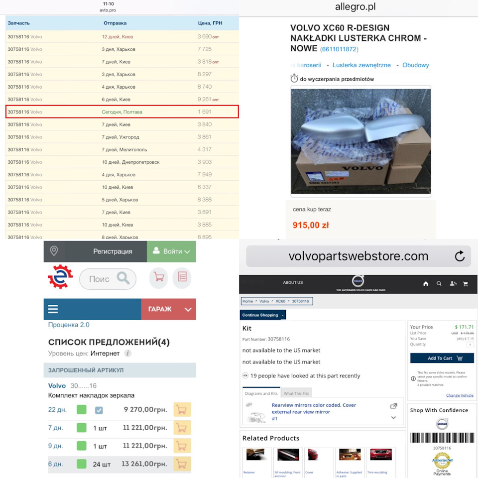This screenshot has width=478, height=478.
Task: Click the Continue Shopping button
Action: 263,315
